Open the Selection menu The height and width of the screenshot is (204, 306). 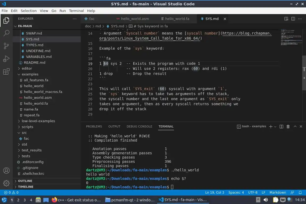click(28, 11)
